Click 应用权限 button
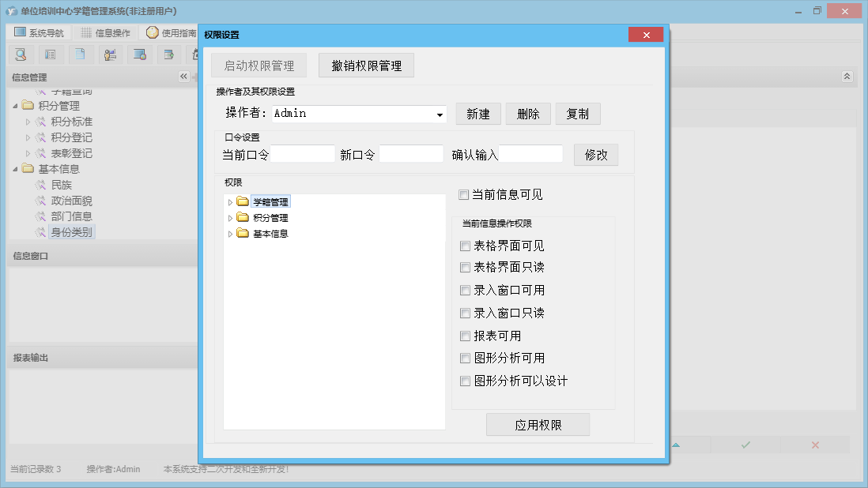868x488 pixels. pyautogui.click(x=538, y=425)
